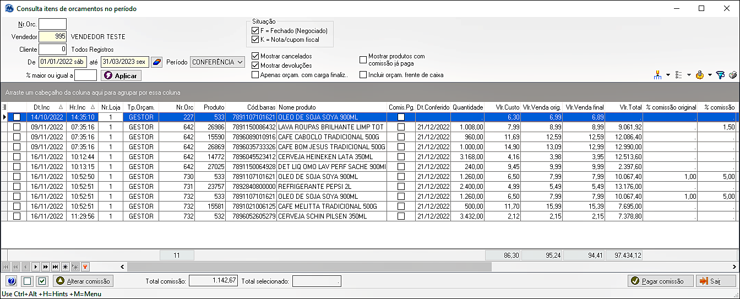
Task: Click the asterisk bookmark navigator button
Action: pos(66,267)
